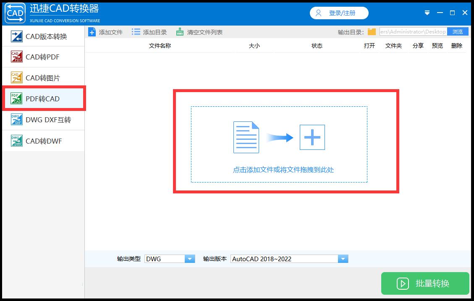The width and height of the screenshot is (474, 301).
Task: Click the 登录/注册 login button
Action: 339,13
